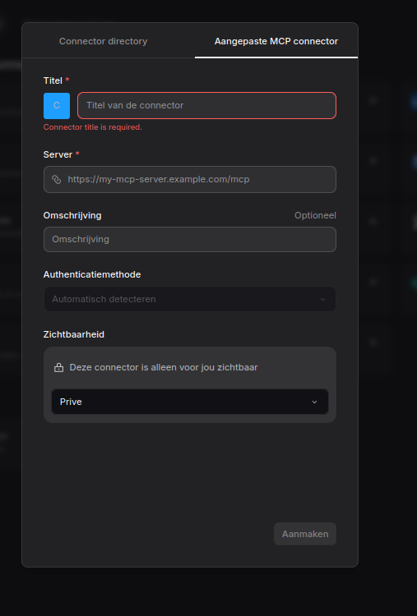The image size is (417, 616).
Task: Click the Connector title is required message
Action: pyautogui.click(x=93, y=127)
